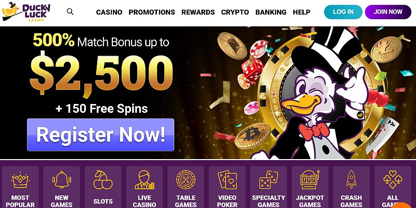Viewport: 416px width, 208px height.
Task: Open Jackpot Games slot machine icon
Action: point(310,179)
